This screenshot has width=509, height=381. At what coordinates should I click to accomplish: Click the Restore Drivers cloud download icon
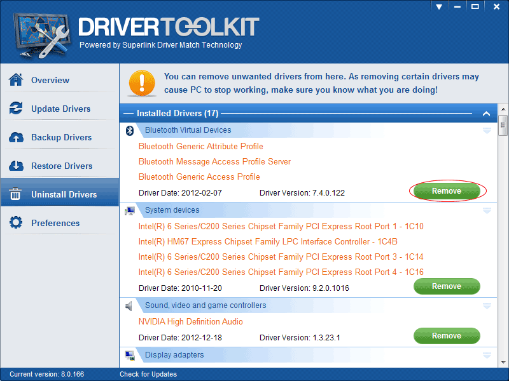point(16,166)
